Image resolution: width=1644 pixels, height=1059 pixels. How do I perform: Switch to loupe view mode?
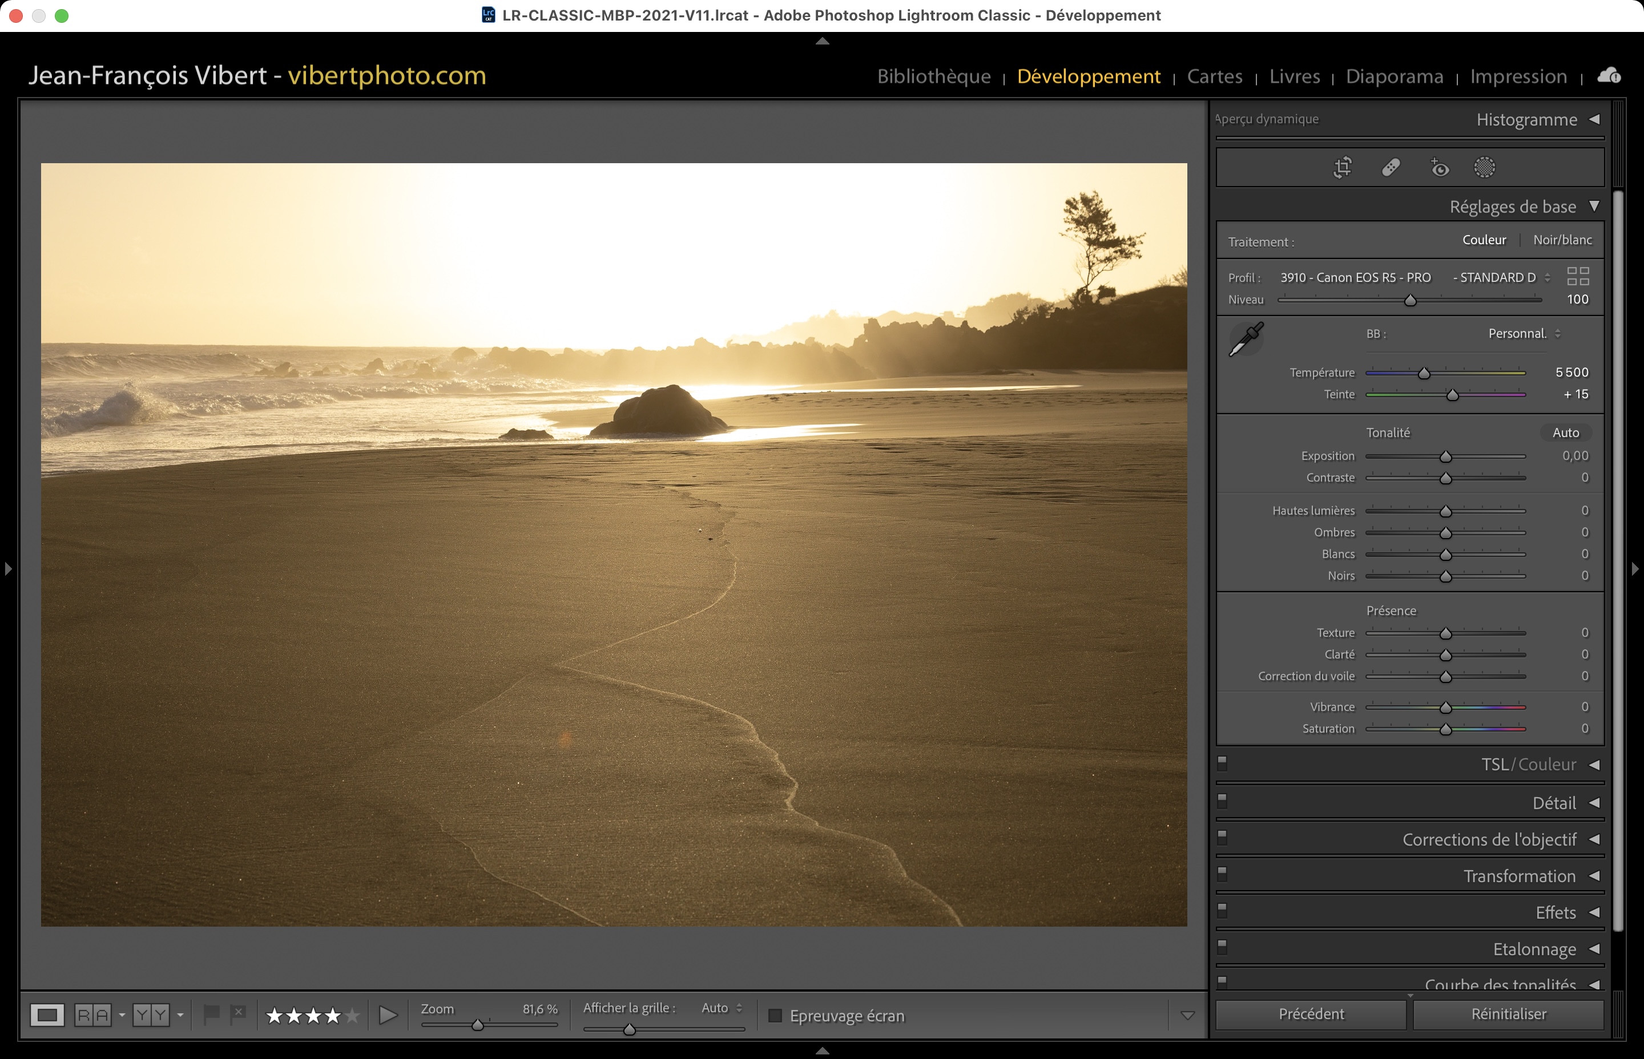(x=47, y=1015)
